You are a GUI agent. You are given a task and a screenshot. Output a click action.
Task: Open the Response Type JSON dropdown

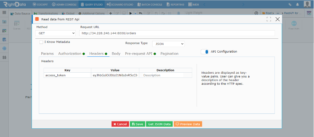click(x=168, y=44)
